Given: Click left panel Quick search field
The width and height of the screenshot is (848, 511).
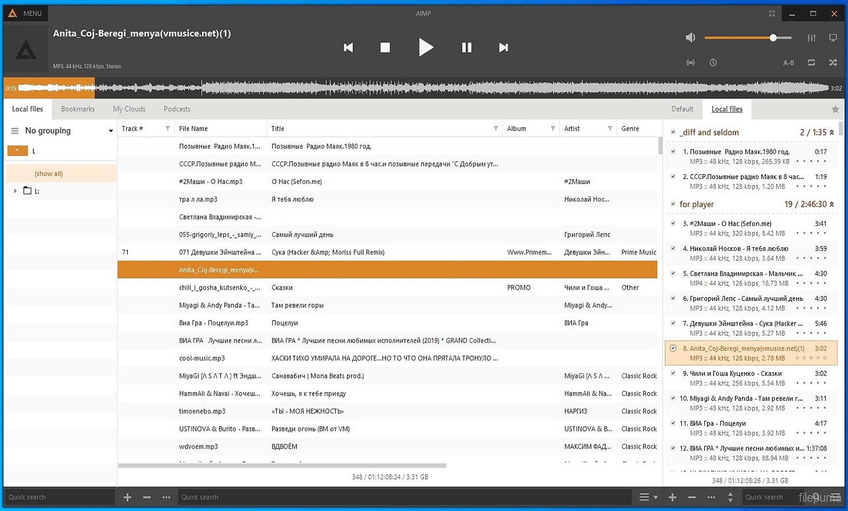Looking at the screenshot, I should coord(59,497).
